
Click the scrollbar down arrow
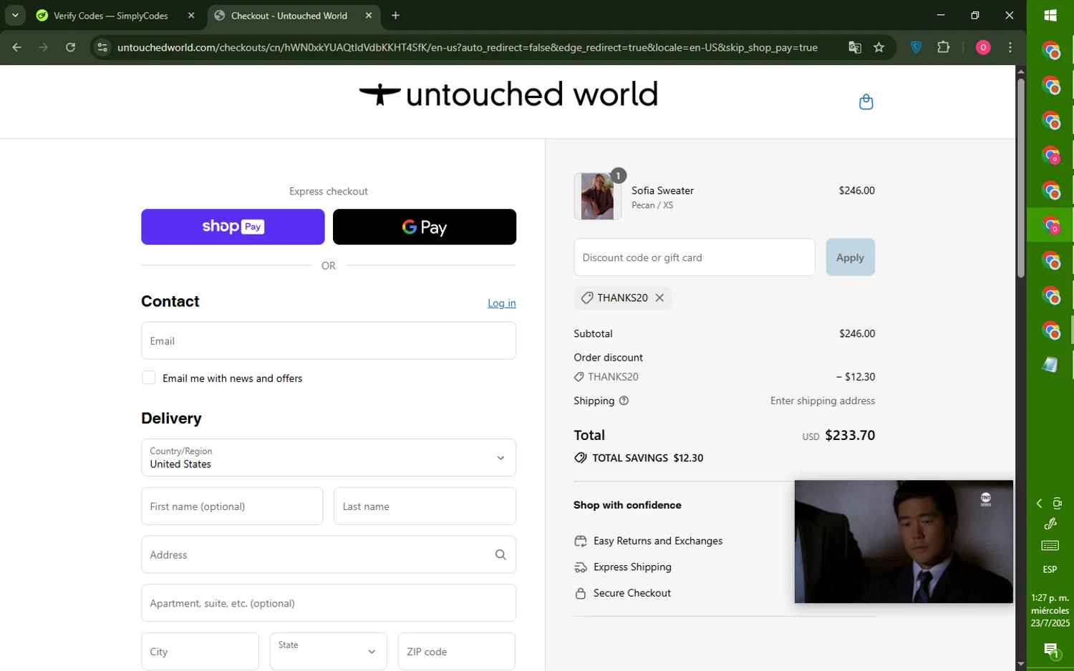[x=1021, y=664]
